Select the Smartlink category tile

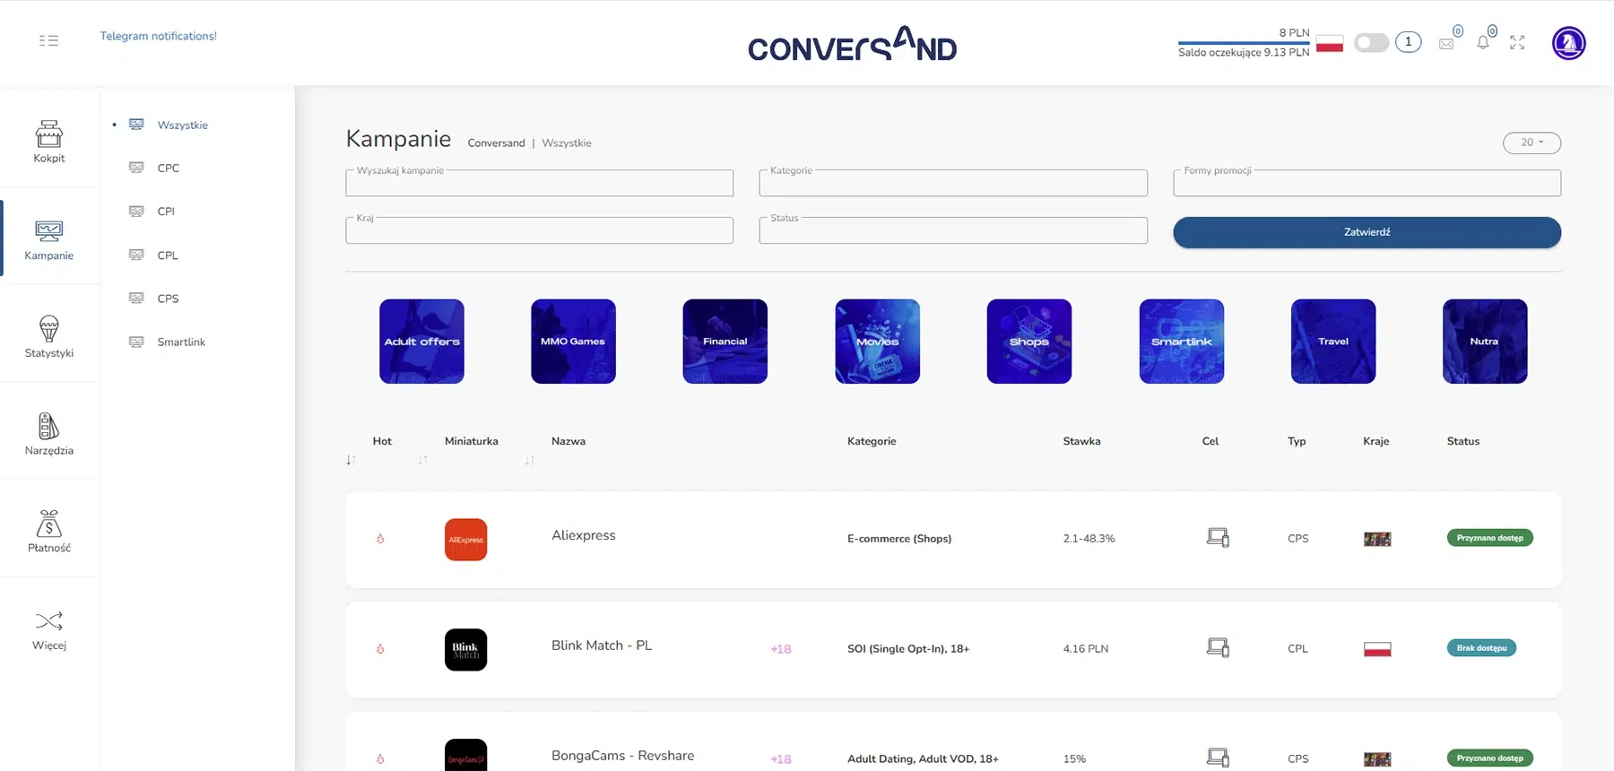click(x=1182, y=342)
